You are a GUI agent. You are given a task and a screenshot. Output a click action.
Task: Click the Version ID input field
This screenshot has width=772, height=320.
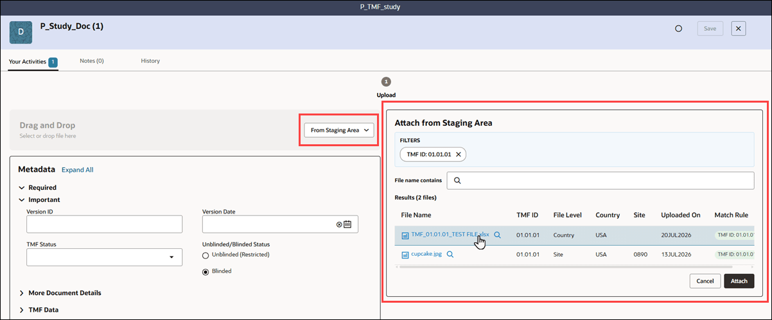[105, 224]
